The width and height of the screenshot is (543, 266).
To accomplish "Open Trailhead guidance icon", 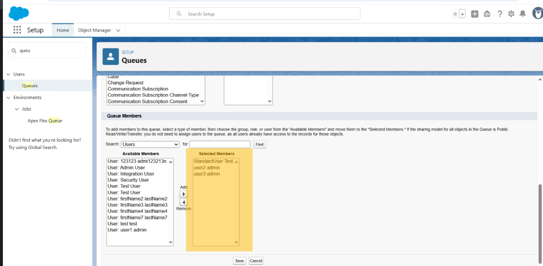I will [487, 14].
